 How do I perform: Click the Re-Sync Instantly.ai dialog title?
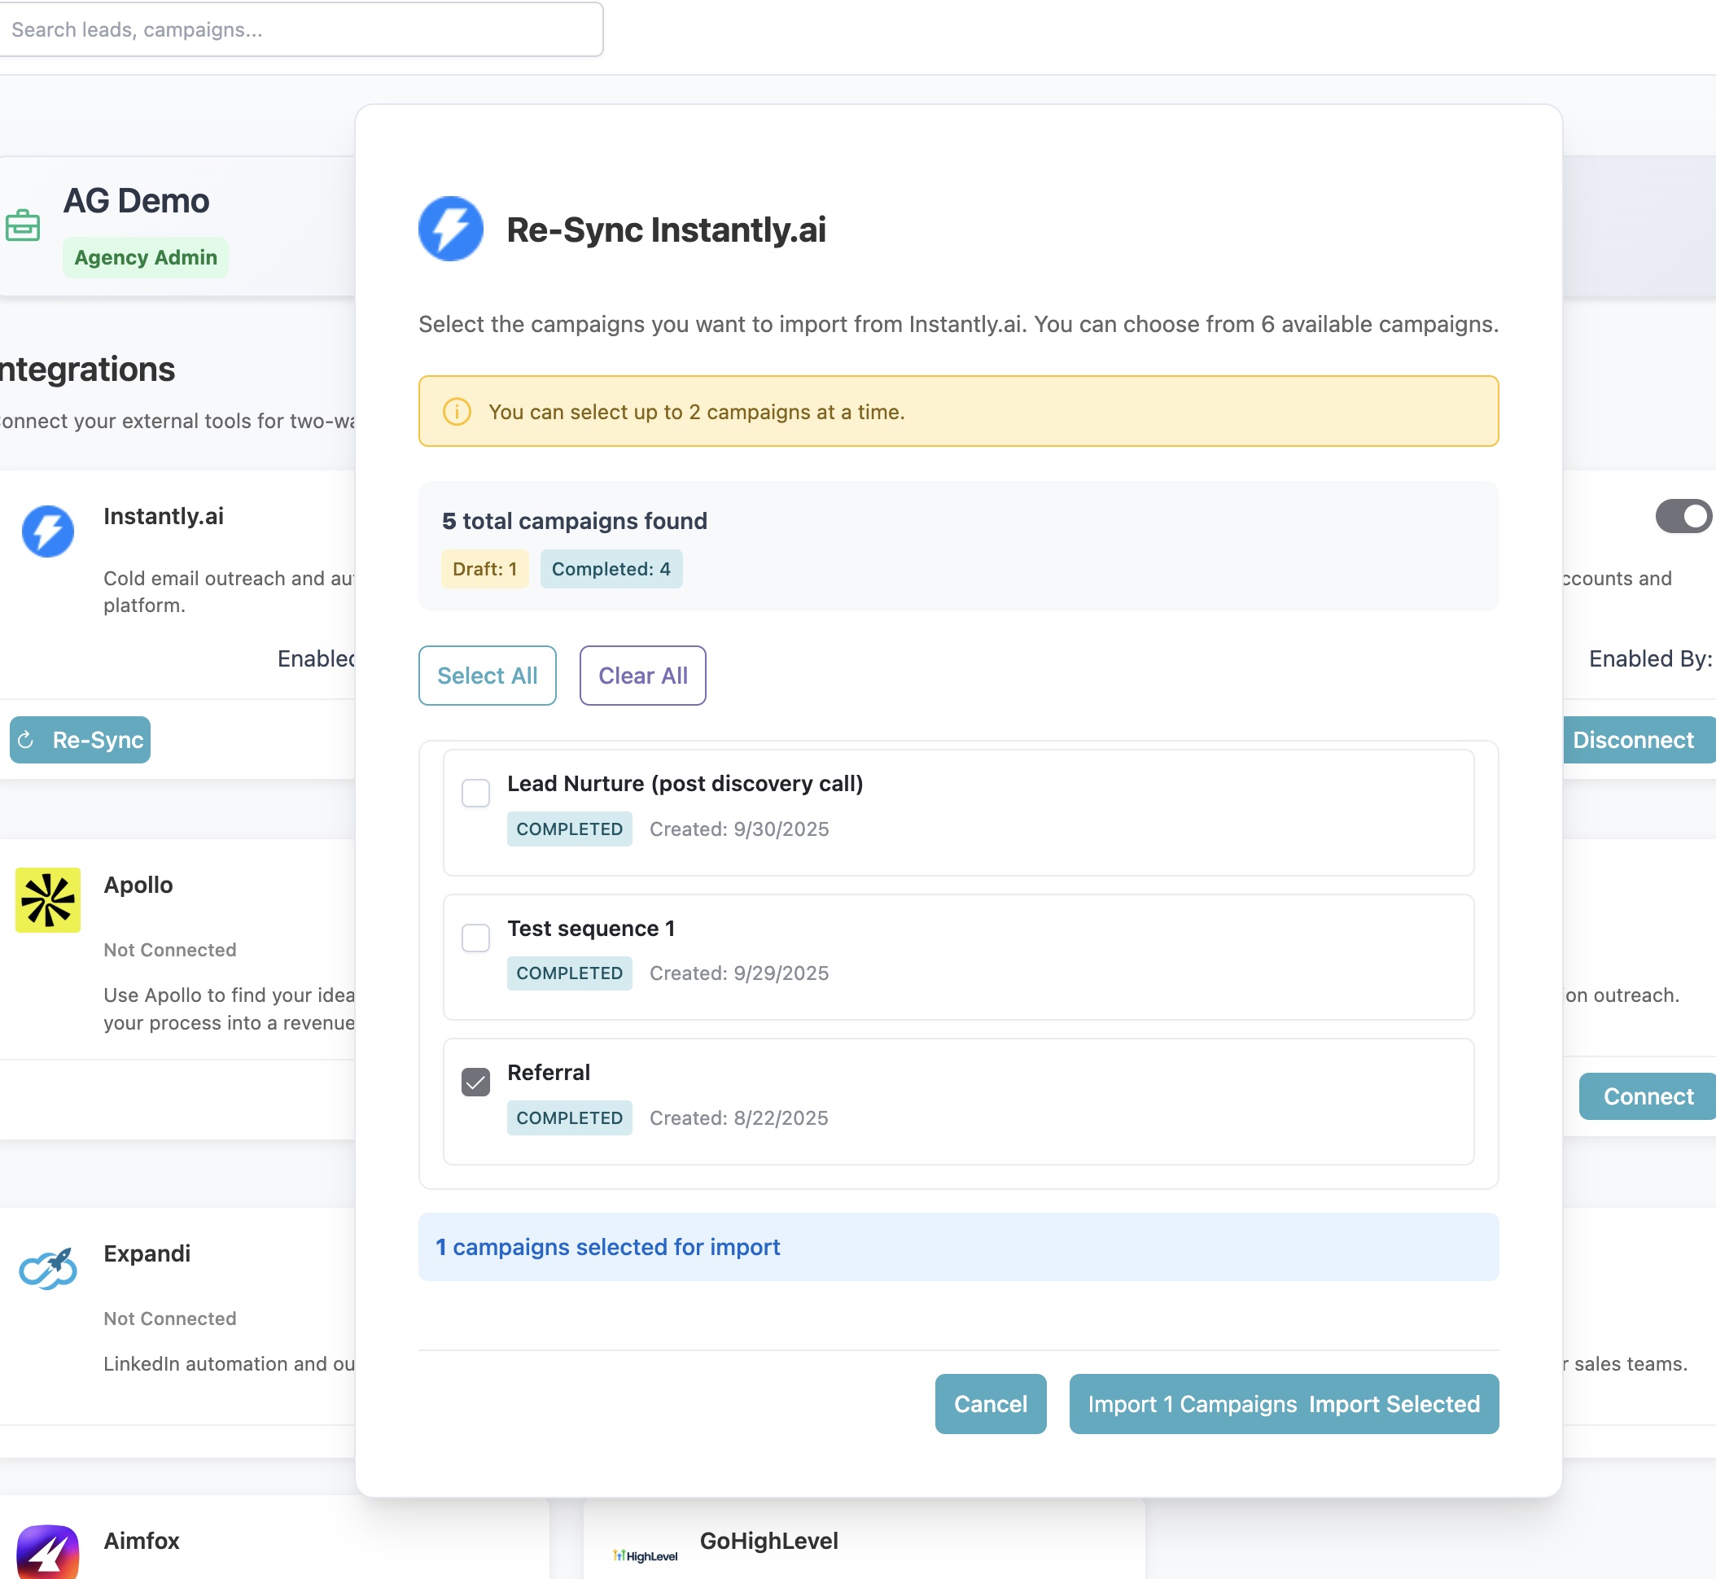click(667, 230)
